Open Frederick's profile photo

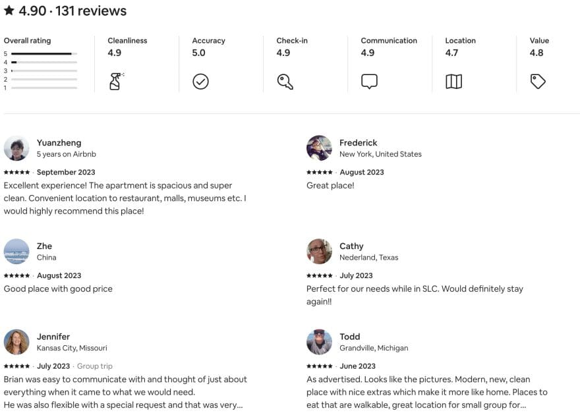click(x=319, y=148)
